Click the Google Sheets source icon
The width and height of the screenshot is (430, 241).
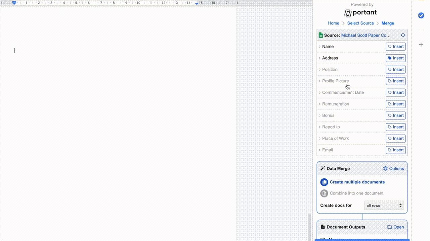[320, 35]
